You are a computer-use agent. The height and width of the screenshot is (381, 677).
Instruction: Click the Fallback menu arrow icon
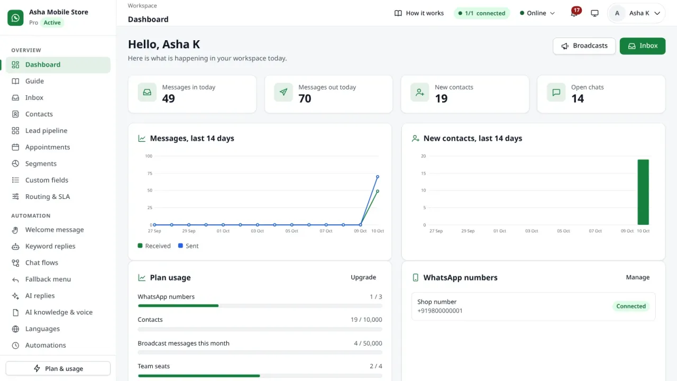15,279
